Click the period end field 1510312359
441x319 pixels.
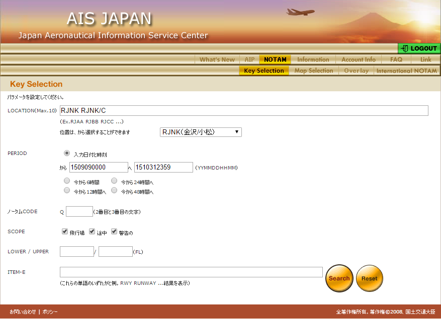pos(163,167)
